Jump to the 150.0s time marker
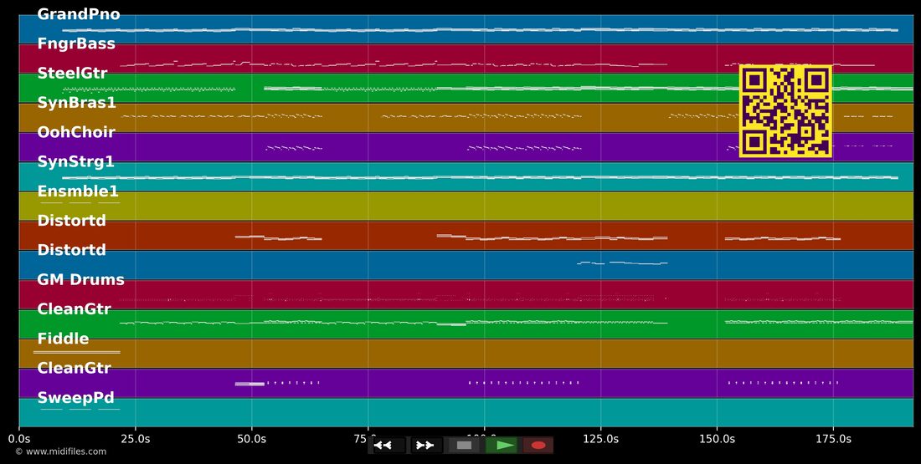 coord(718,438)
